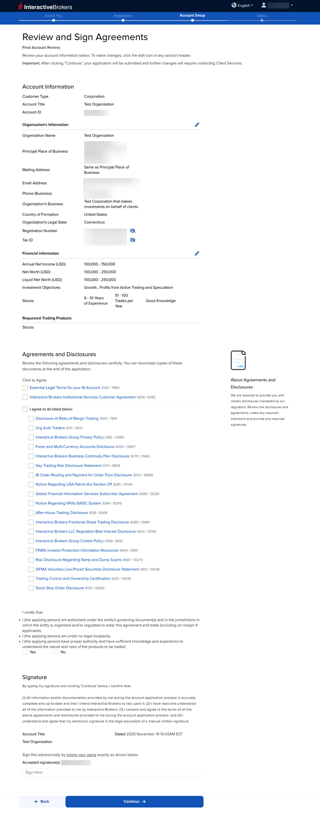The width and height of the screenshot is (320, 818).
Task: Check 'I agree to all listed below'
Action: (x=25, y=409)
